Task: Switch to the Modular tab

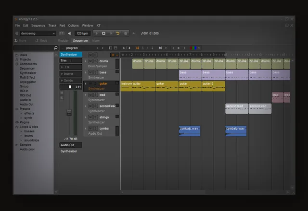Action: pos(63,40)
